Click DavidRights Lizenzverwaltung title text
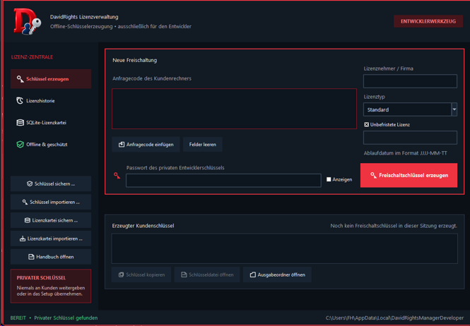The height and width of the screenshot is (326, 470). click(x=84, y=17)
